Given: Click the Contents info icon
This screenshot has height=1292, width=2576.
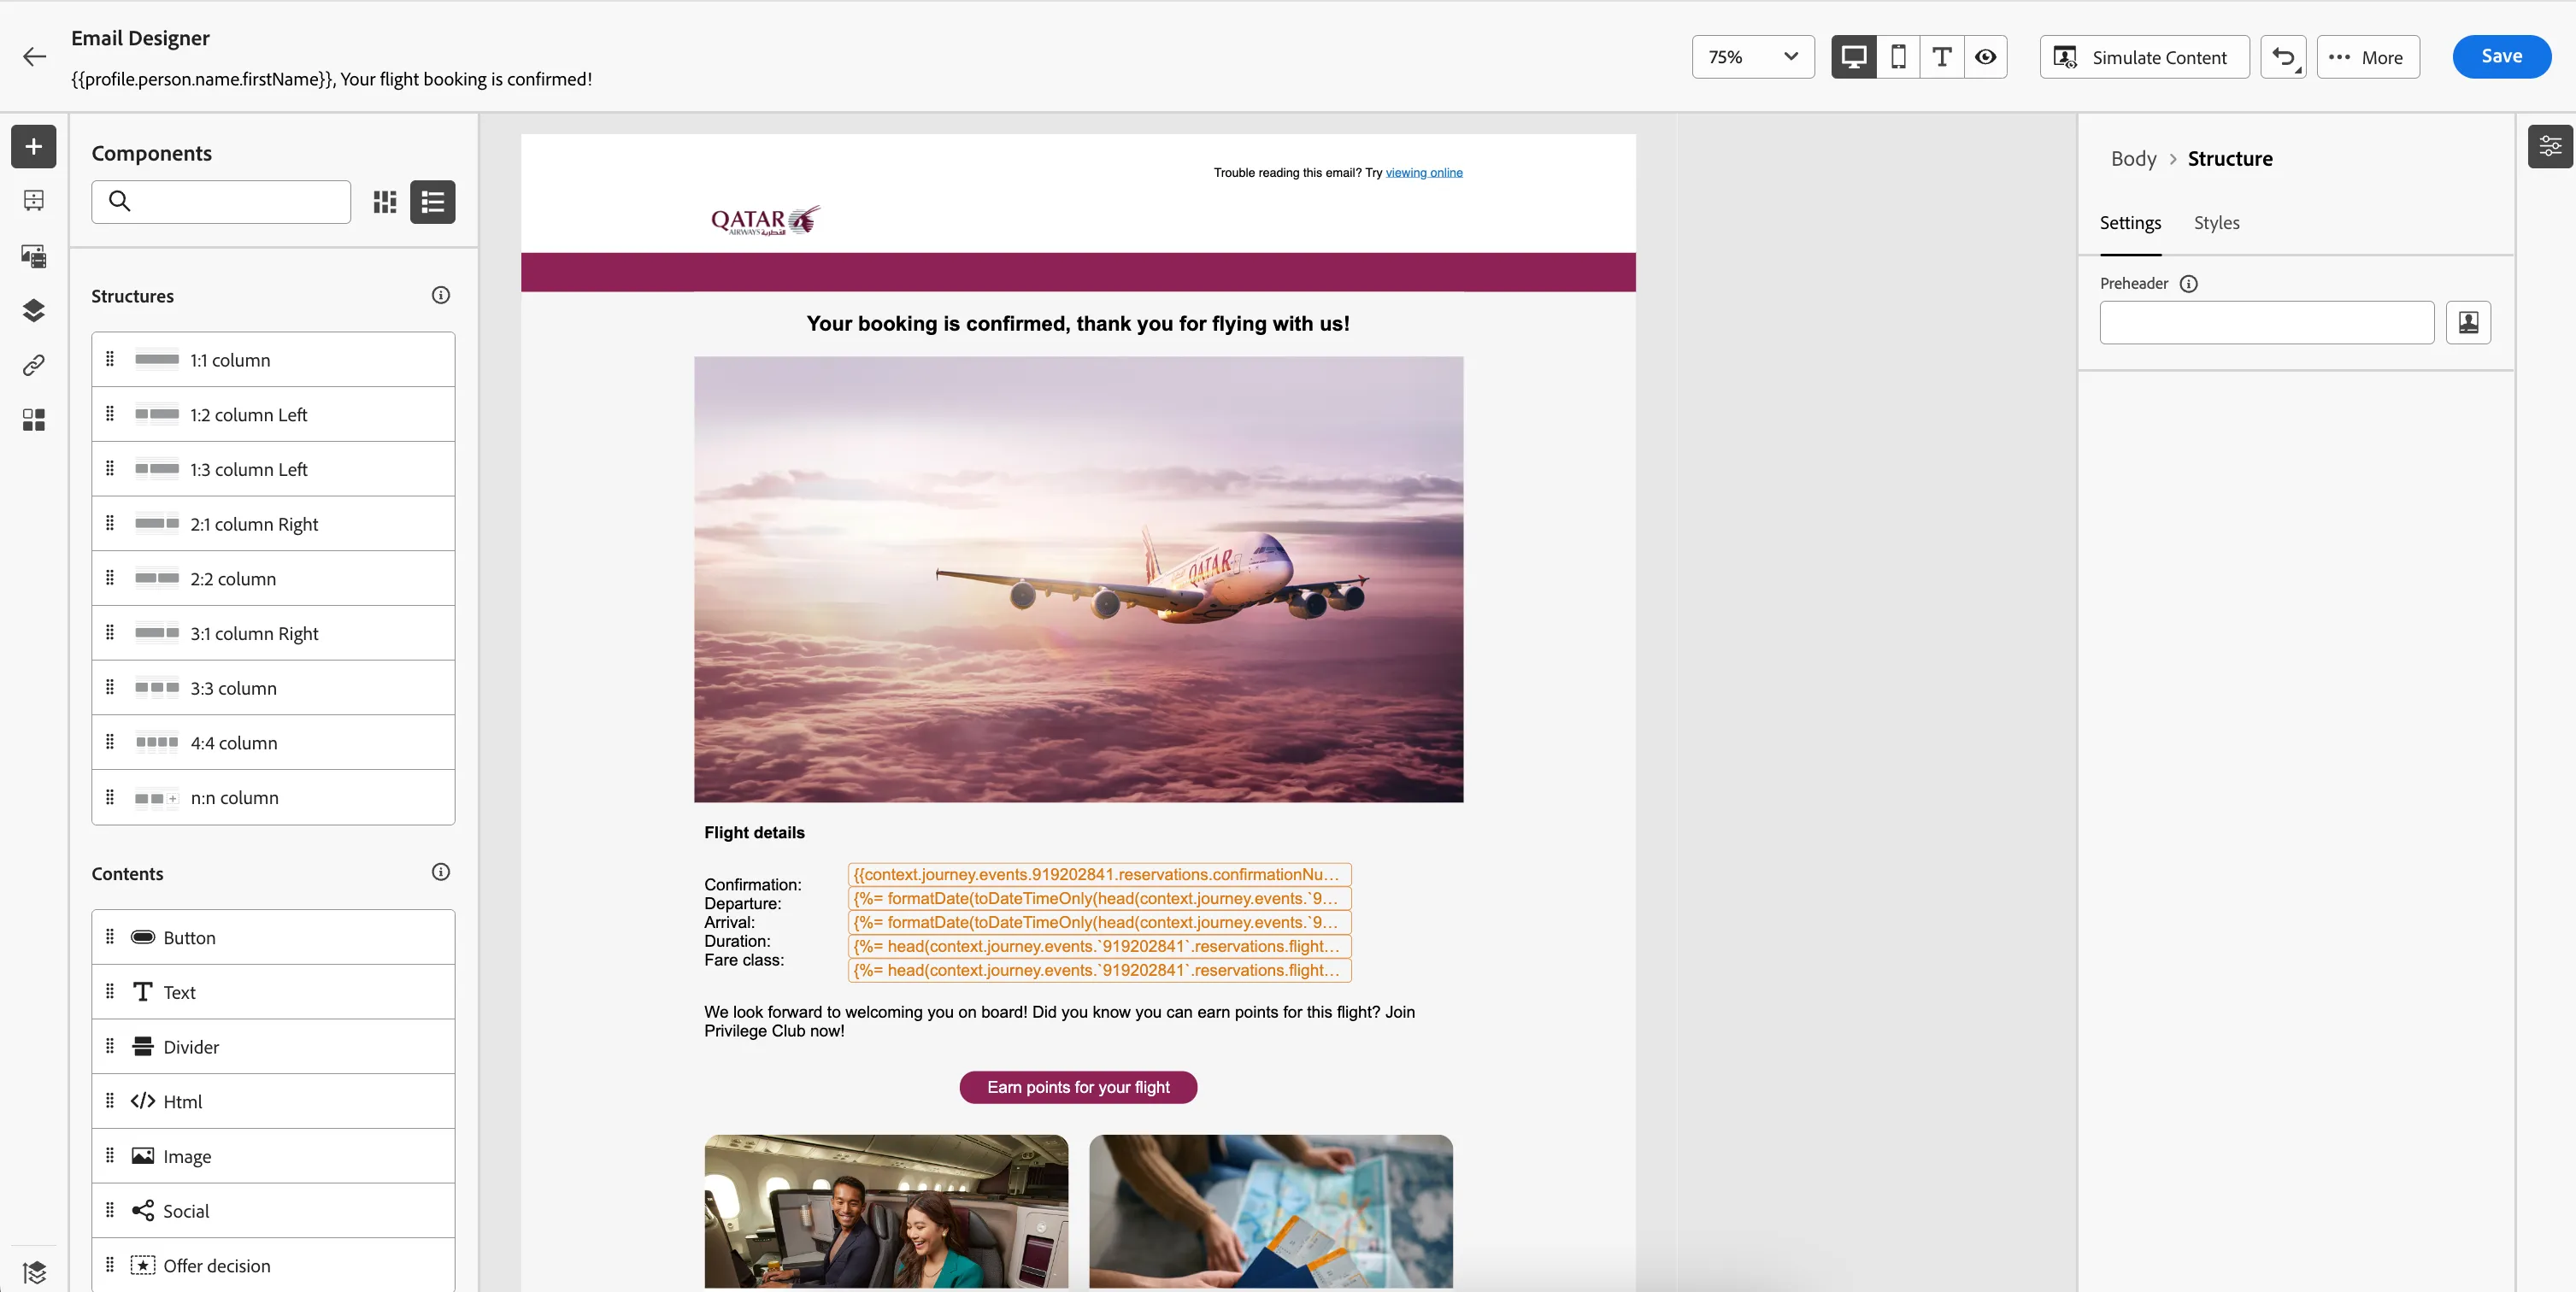Looking at the screenshot, I should point(440,872).
